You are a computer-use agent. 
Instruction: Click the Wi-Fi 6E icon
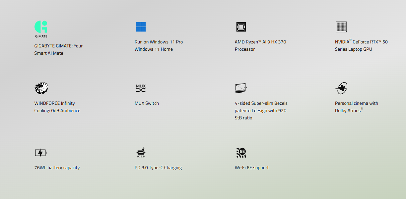click(x=241, y=153)
